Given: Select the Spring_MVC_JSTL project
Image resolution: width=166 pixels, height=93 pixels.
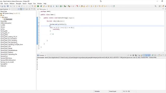Looking at the screenshot, I should tap(6, 47).
